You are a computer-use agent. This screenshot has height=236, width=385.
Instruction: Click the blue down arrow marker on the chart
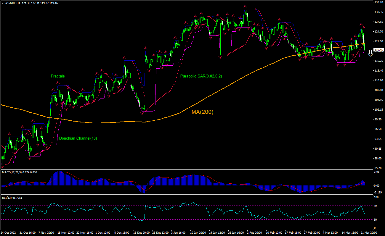click(x=370, y=52)
